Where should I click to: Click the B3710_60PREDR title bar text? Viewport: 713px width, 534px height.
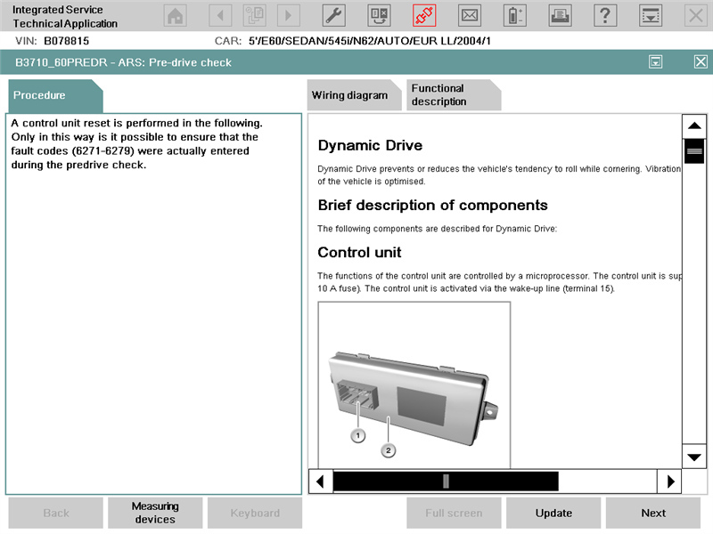click(x=123, y=62)
